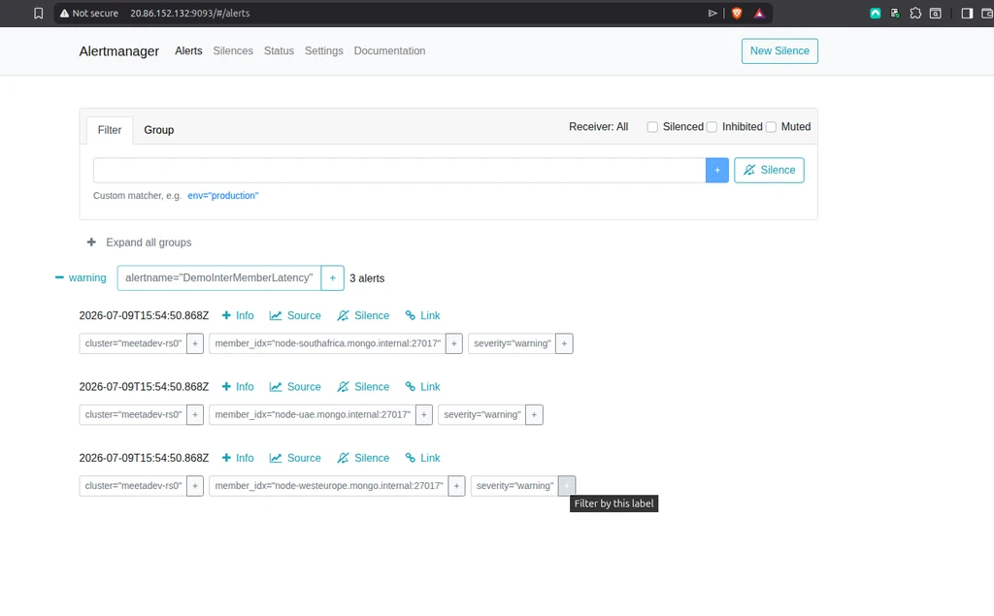The height and width of the screenshot is (616, 994).
Task: Filter by severity plus in southafrica alert
Action: (x=564, y=343)
